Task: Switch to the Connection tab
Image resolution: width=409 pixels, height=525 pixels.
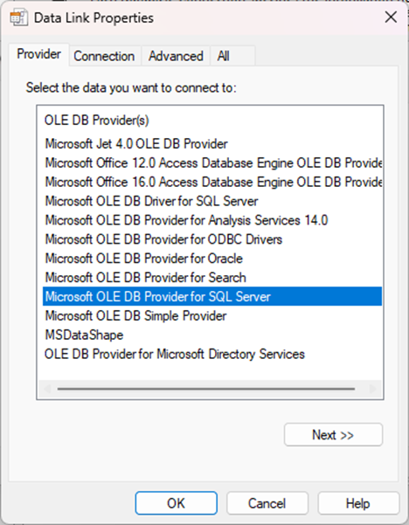Action: [104, 56]
